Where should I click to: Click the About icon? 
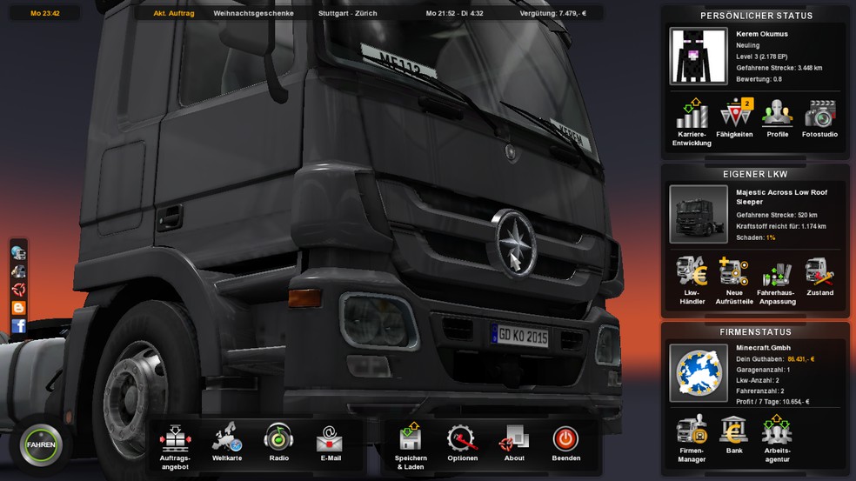click(x=514, y=438)
